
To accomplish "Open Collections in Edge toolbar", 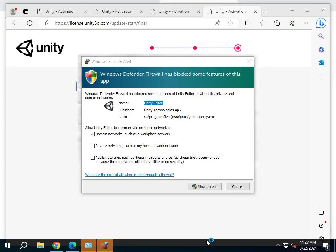I will [277, 23].
